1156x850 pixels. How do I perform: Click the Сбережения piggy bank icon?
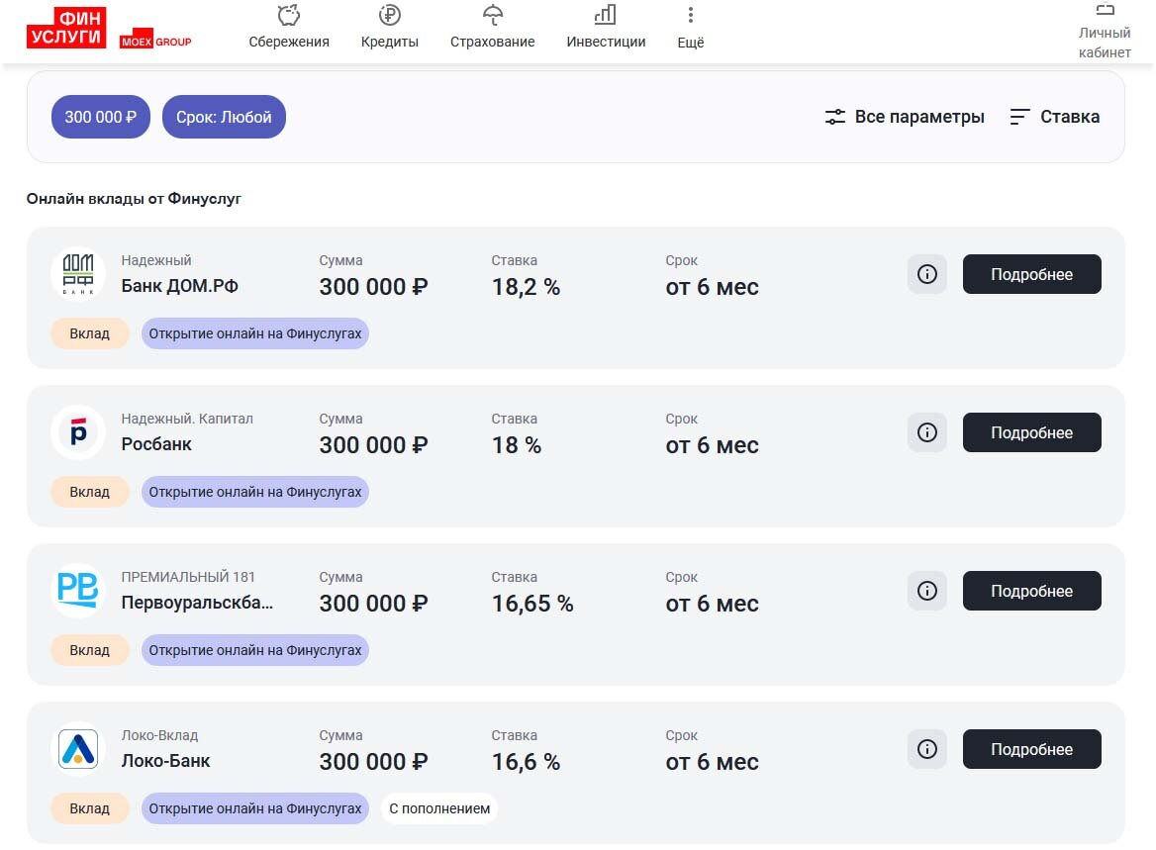pyautogui.click(x=289, y=15)
